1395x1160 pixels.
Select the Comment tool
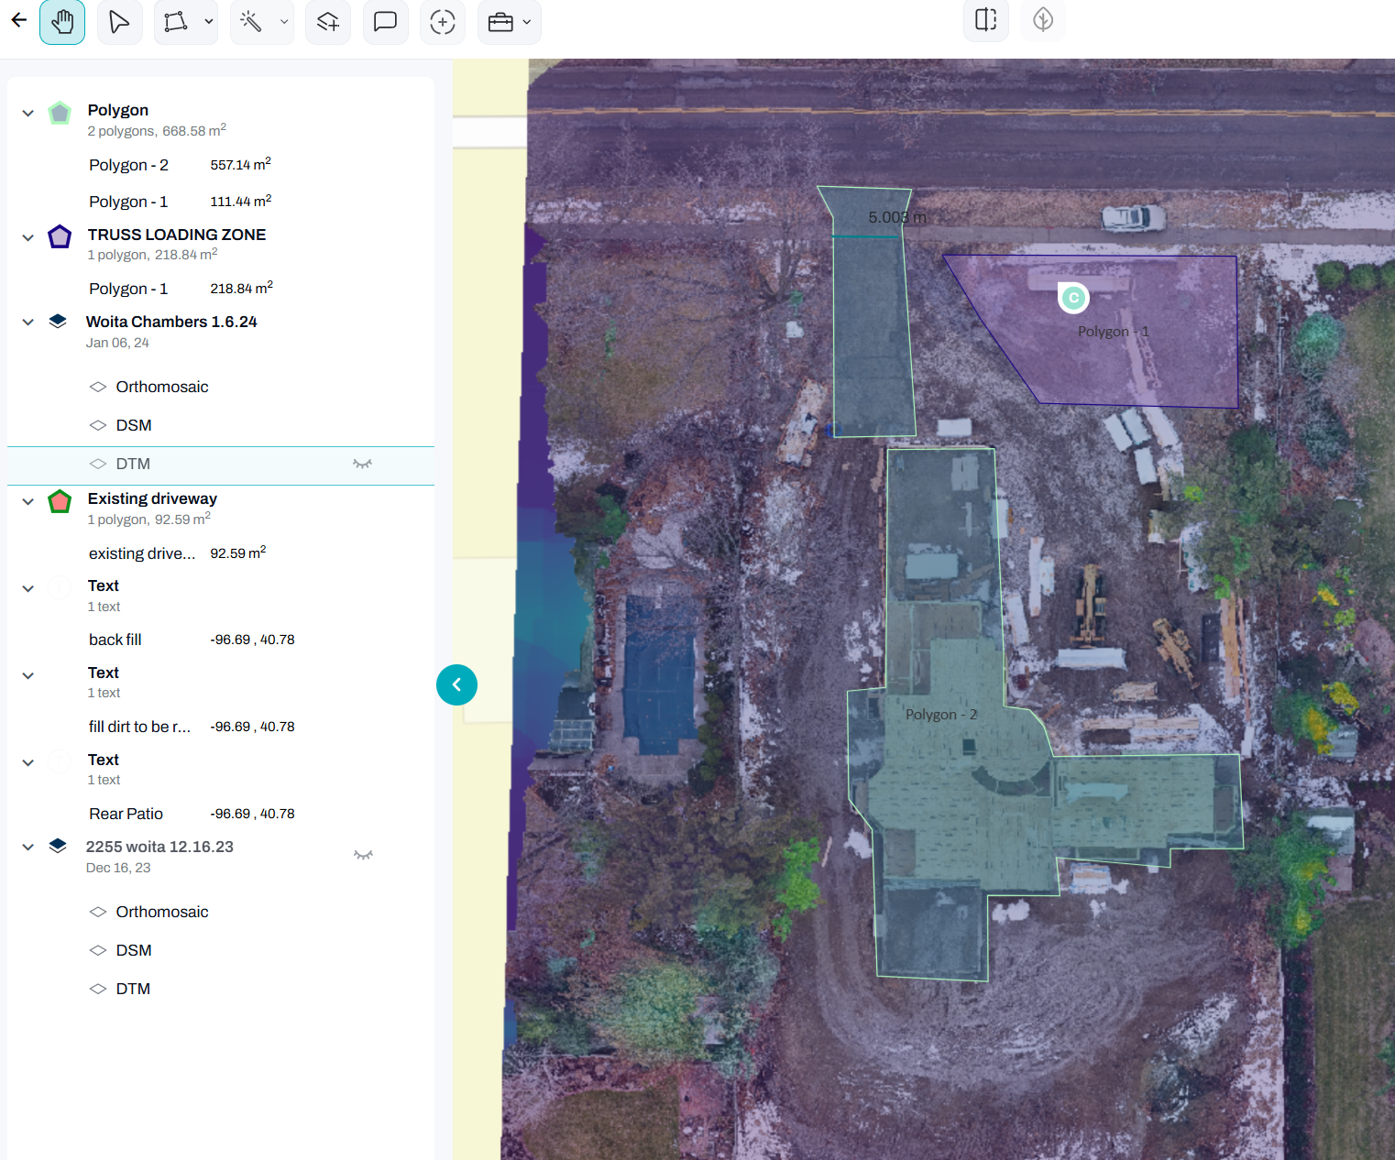tap(385, 22)
